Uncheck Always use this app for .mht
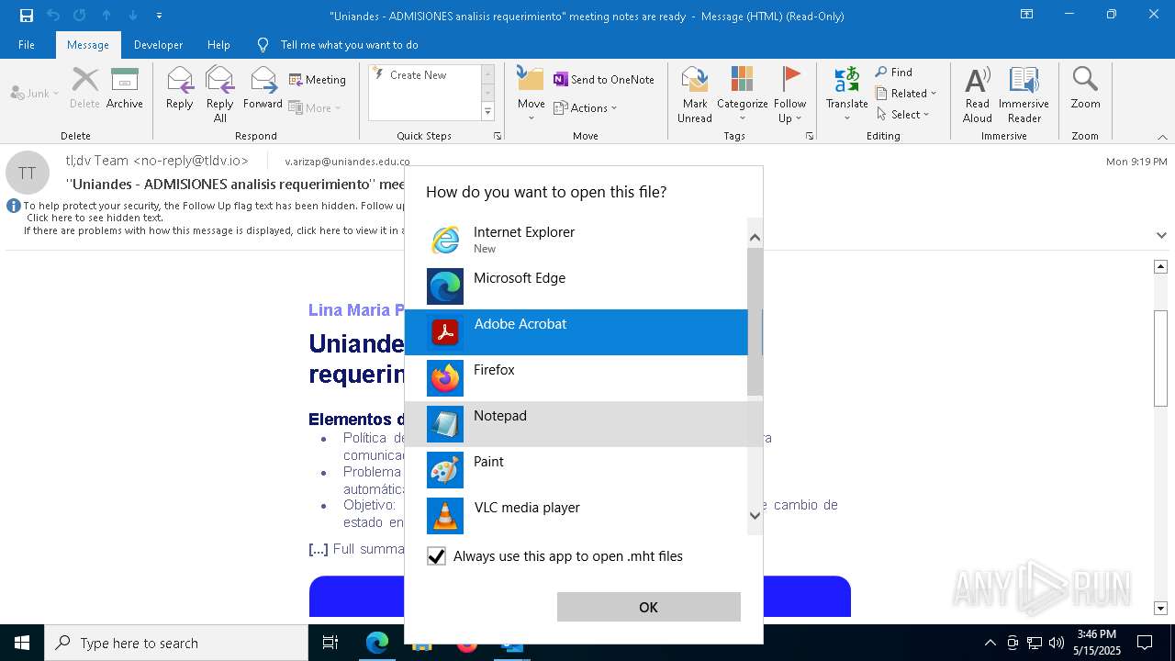This screenshot has width=1175, height=661. click(x=437, y=556)
